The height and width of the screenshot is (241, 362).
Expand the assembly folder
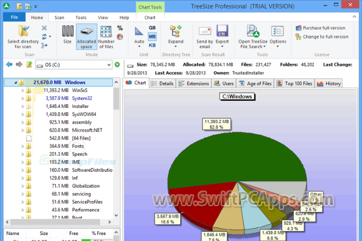pyautogui.click(x=23, y=123)
